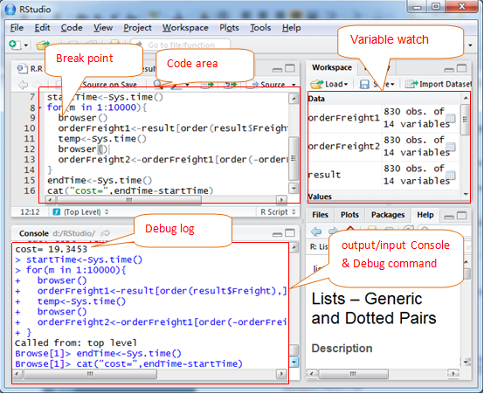The height and width of the screenshot is (394, 484).
Task: Click the grid icon for orderFreight2
Action: [x=451, y=147]
